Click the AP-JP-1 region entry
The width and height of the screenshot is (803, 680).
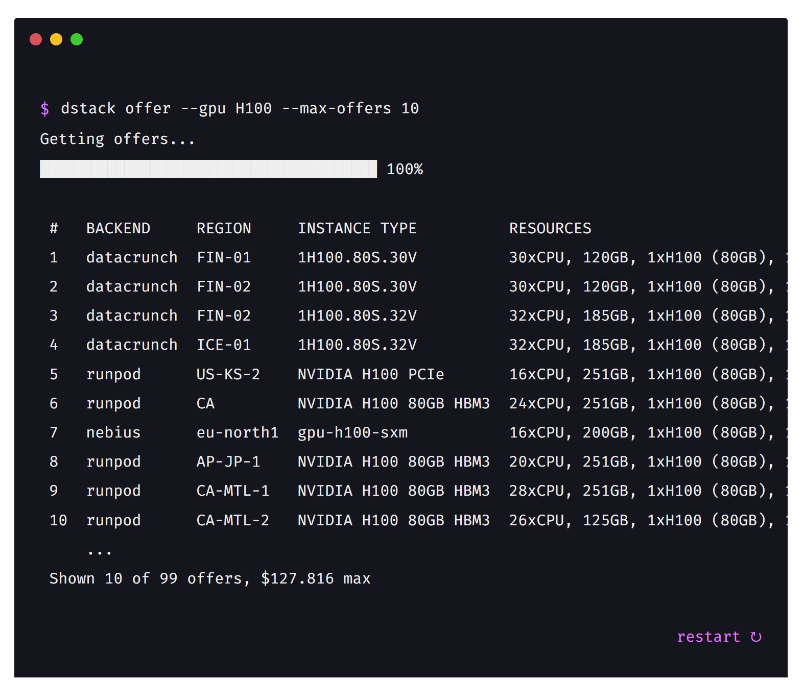pos(228,462)
